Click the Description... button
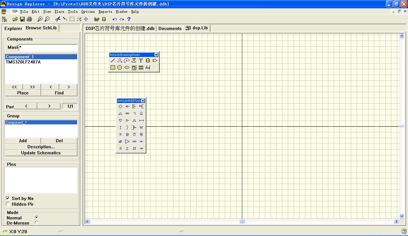This screenshot has width=408, height=236. tap(41, 147)
